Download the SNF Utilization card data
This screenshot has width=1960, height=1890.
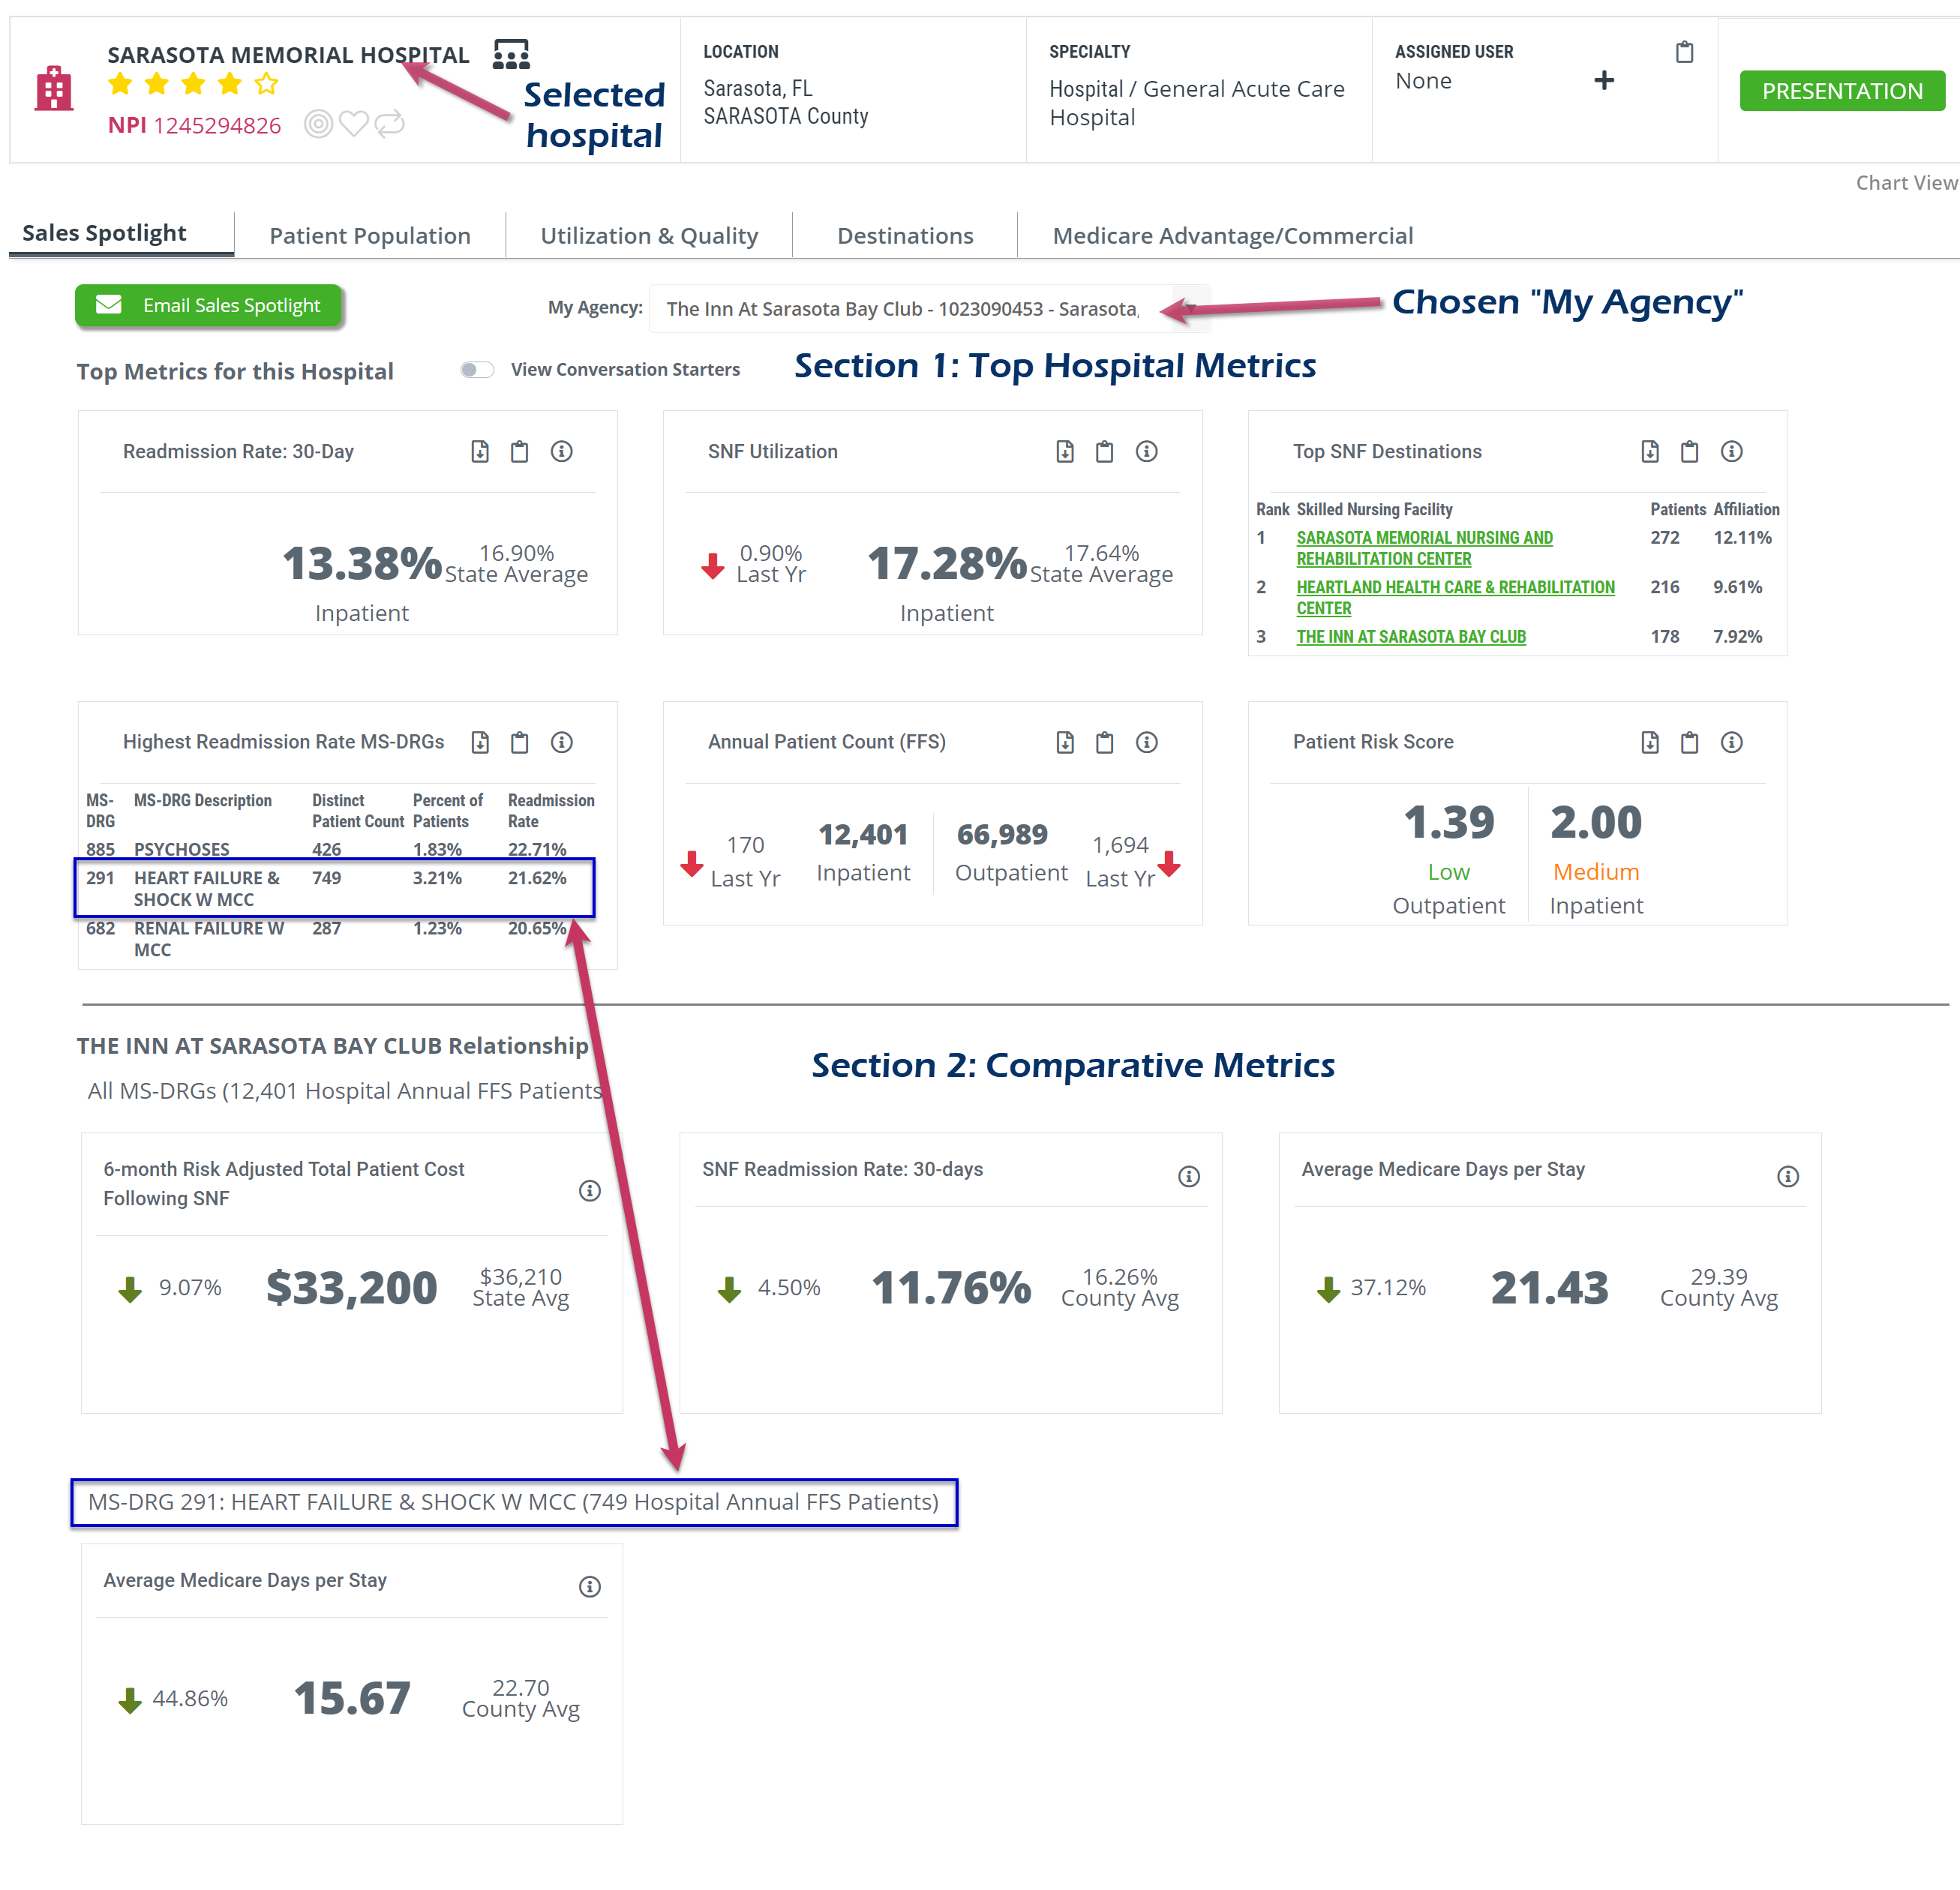(x=1065, y=452)
